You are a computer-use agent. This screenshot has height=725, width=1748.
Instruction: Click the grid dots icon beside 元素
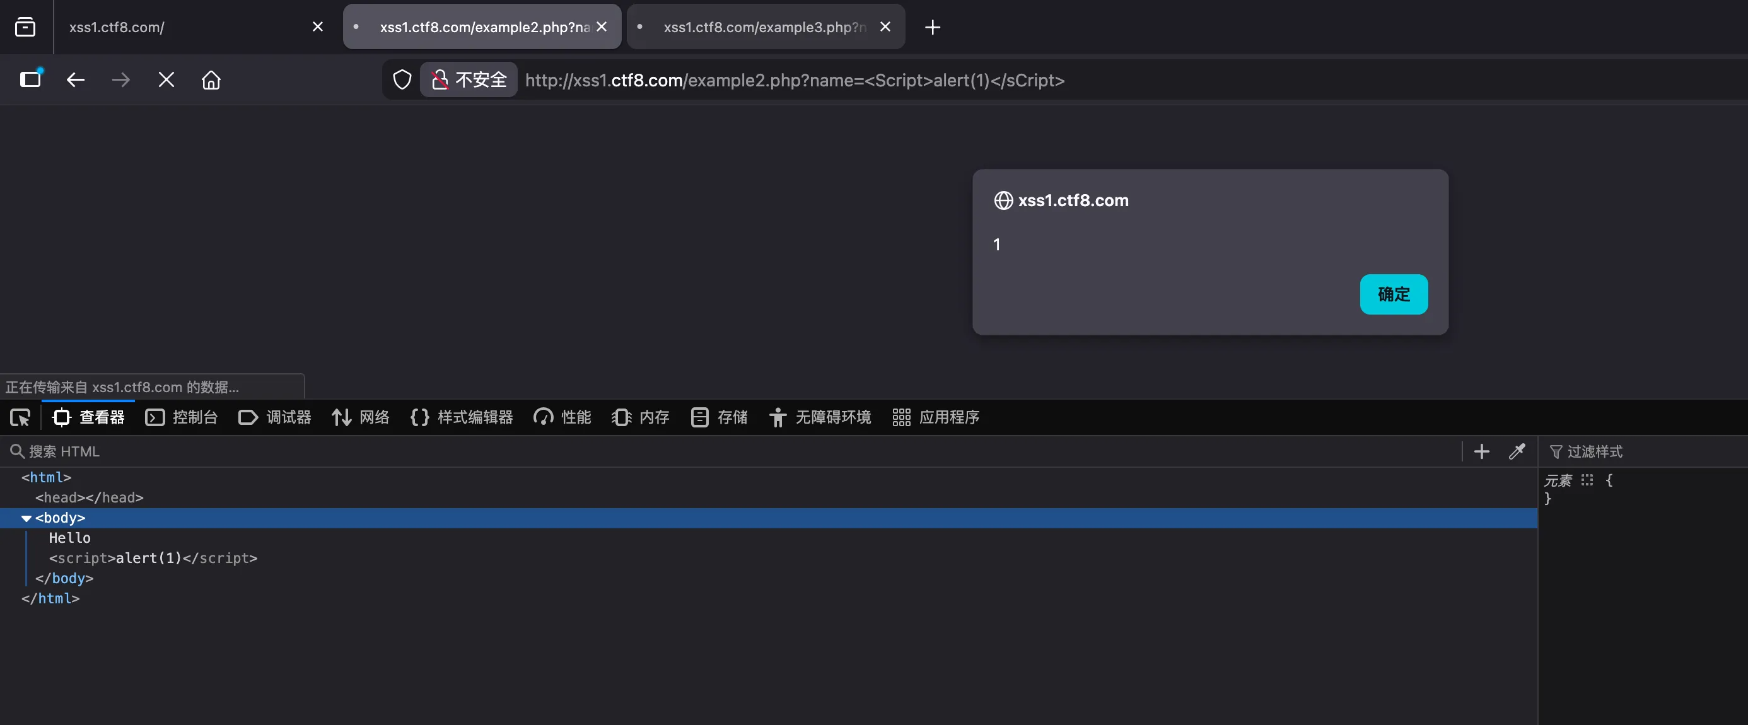pos(1587,480)
